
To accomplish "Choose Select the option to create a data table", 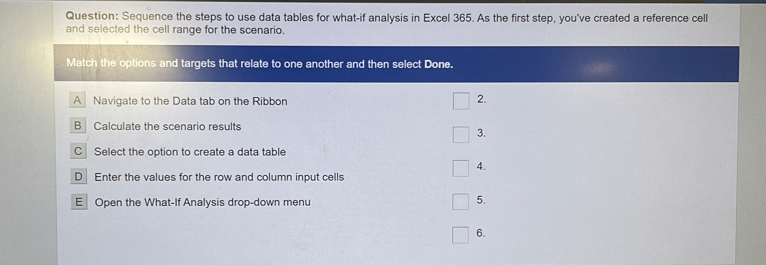I will pyautogui.click(x=190, y=152).
